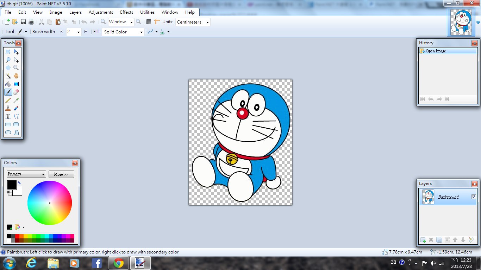Image resolution: width=481 pixels, height=270 pixels.
Task: Select the Zoom tool in Tools panel
Action: pyautogui.click(x=16, y=68)
